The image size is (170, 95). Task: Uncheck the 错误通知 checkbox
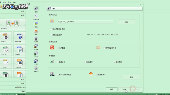coord(115,62)
